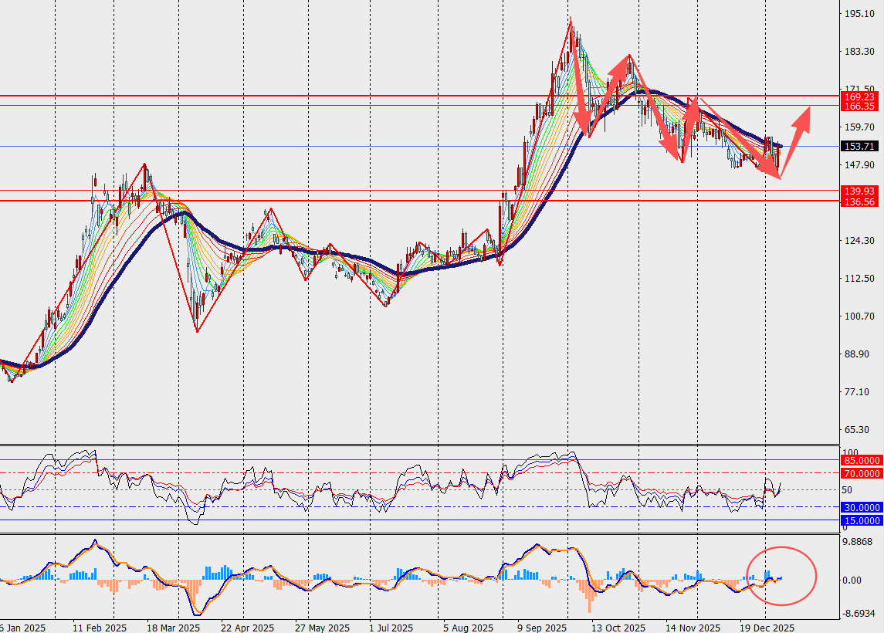This screenshot has width=884, height=633.
Task: Click the 136.56 red support label
Action: [859, 201]
